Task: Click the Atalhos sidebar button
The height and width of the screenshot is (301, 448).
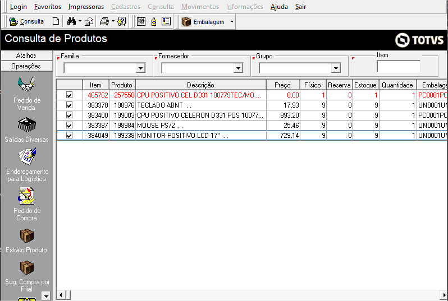Action: tap(26, 55)
